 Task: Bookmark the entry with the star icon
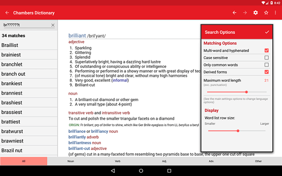coord(266,13)
